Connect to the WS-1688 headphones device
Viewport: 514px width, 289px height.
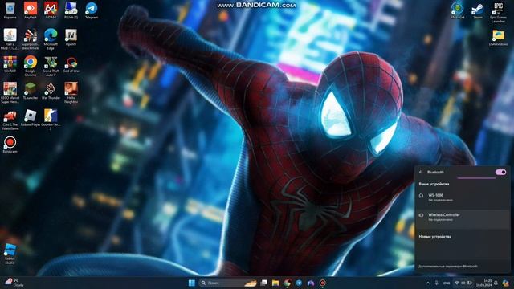click(x=463, y=197)
